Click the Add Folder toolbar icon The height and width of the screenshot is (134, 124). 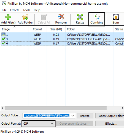(x=25, y=17)
